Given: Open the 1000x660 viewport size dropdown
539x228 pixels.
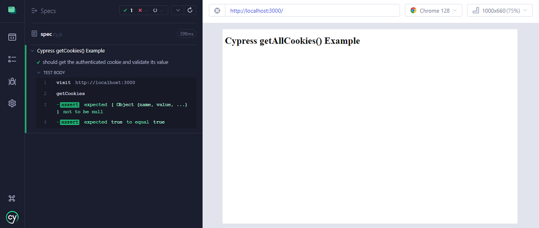Looking at the screenshot, I should tap(500, 10).
